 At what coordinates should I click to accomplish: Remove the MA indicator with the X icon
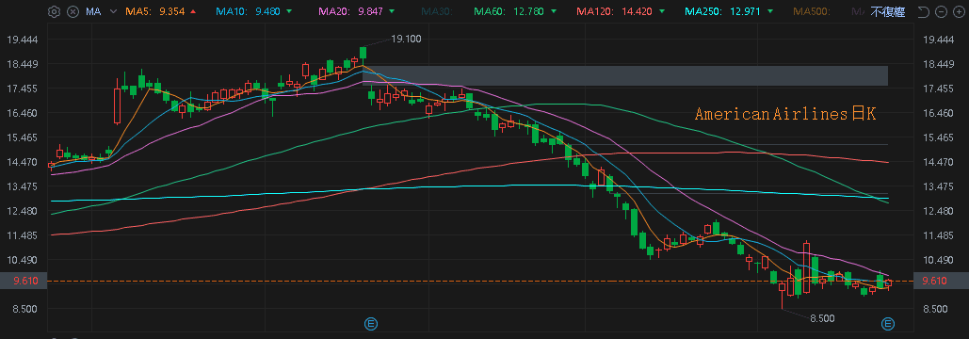pos(73,11)
